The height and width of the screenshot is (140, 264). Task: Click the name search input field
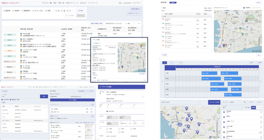click(x=20, y=96)
